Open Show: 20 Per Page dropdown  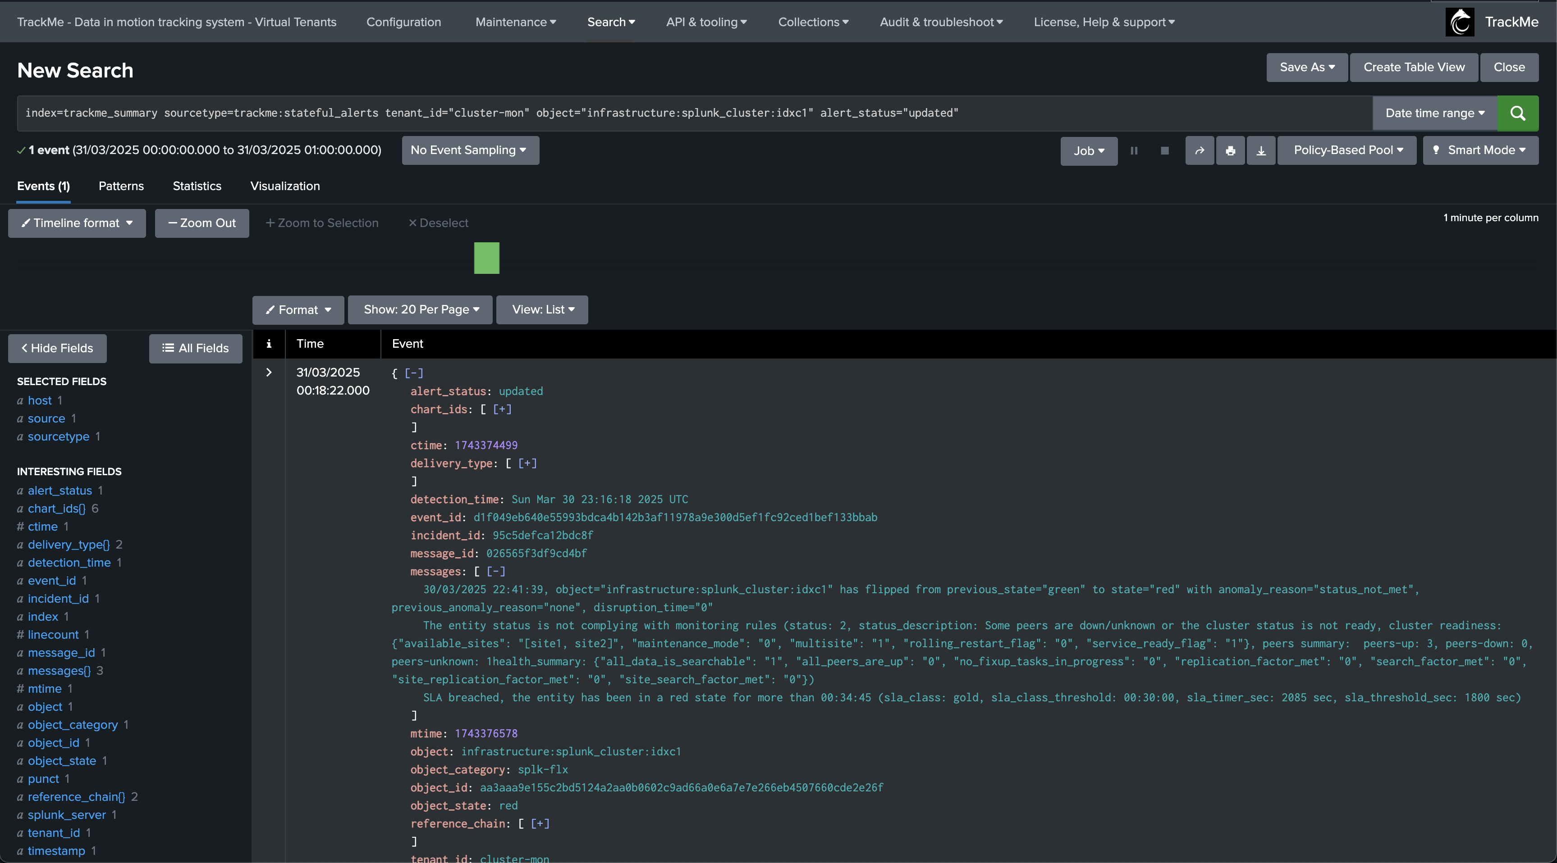pyautogui.click(x=420, y=310)
